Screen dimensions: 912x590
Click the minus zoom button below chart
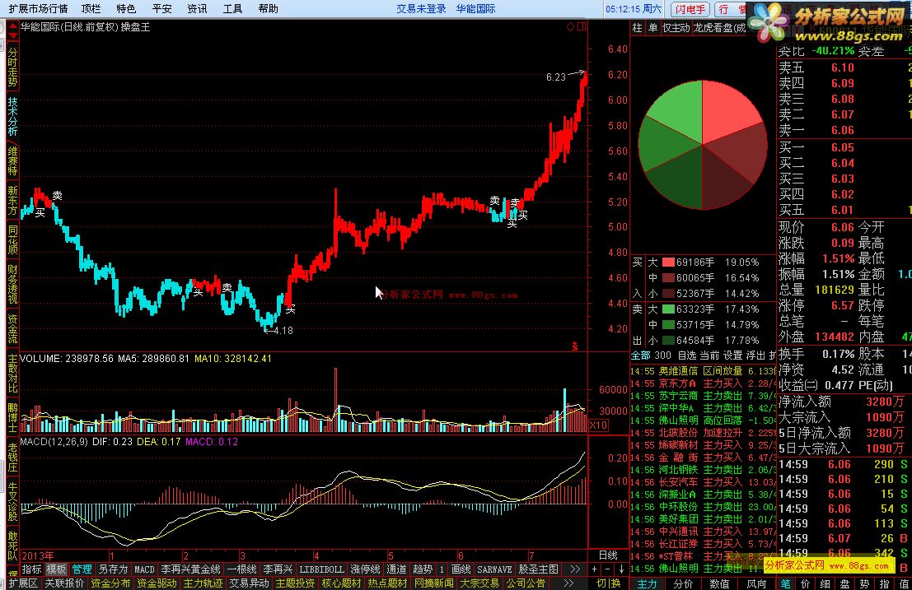coord(607,569)
